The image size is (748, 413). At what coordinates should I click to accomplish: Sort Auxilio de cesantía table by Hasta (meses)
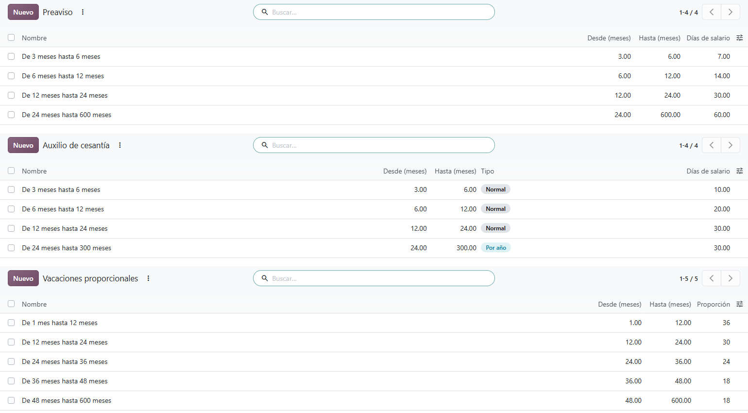coord(455,171)
